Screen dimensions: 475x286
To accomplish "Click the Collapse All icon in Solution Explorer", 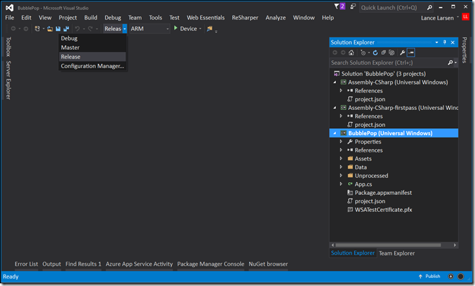I will pyautogui.click(x=383, y=53).
